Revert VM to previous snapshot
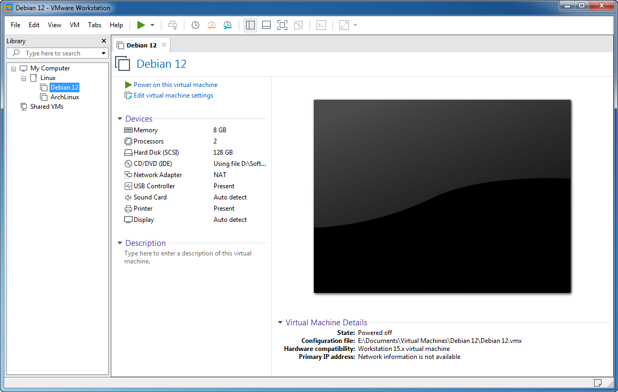This screenshot has height=392, width=618. pos(212,25)
